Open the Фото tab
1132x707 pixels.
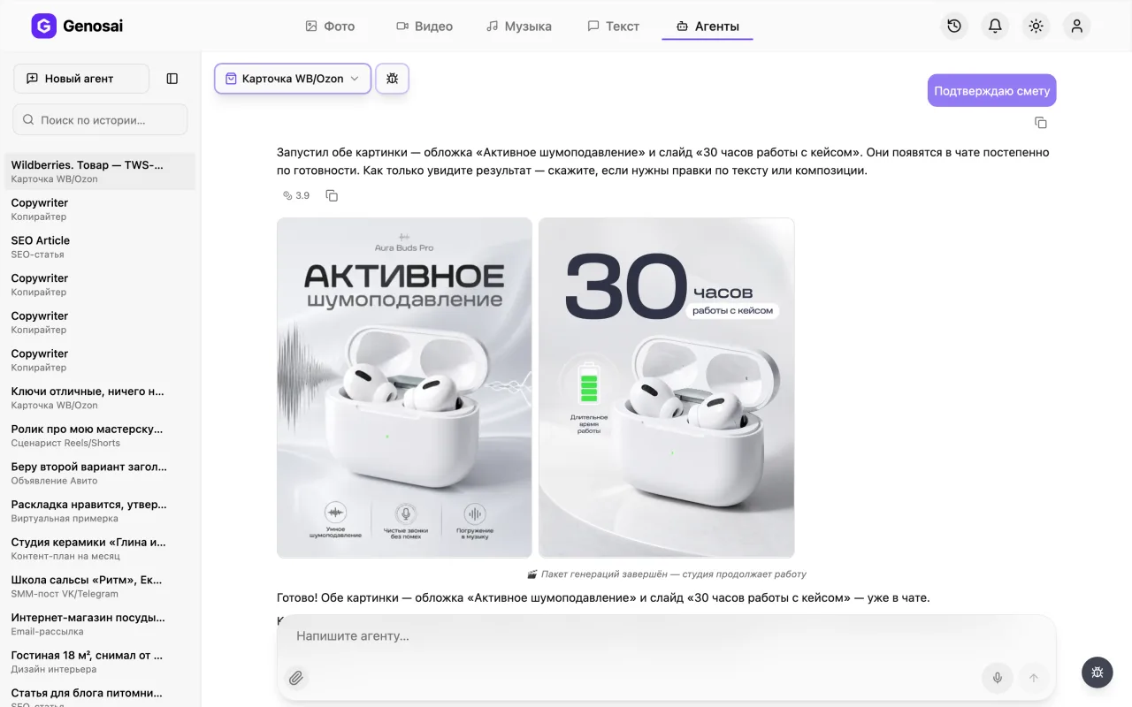click(330, 27)
